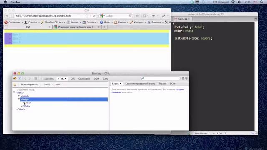Image resolution: width=267 pixels, height=150 pixels.
Task: Select body in Firebug breadcrumb path
Action: pos(47,85)
